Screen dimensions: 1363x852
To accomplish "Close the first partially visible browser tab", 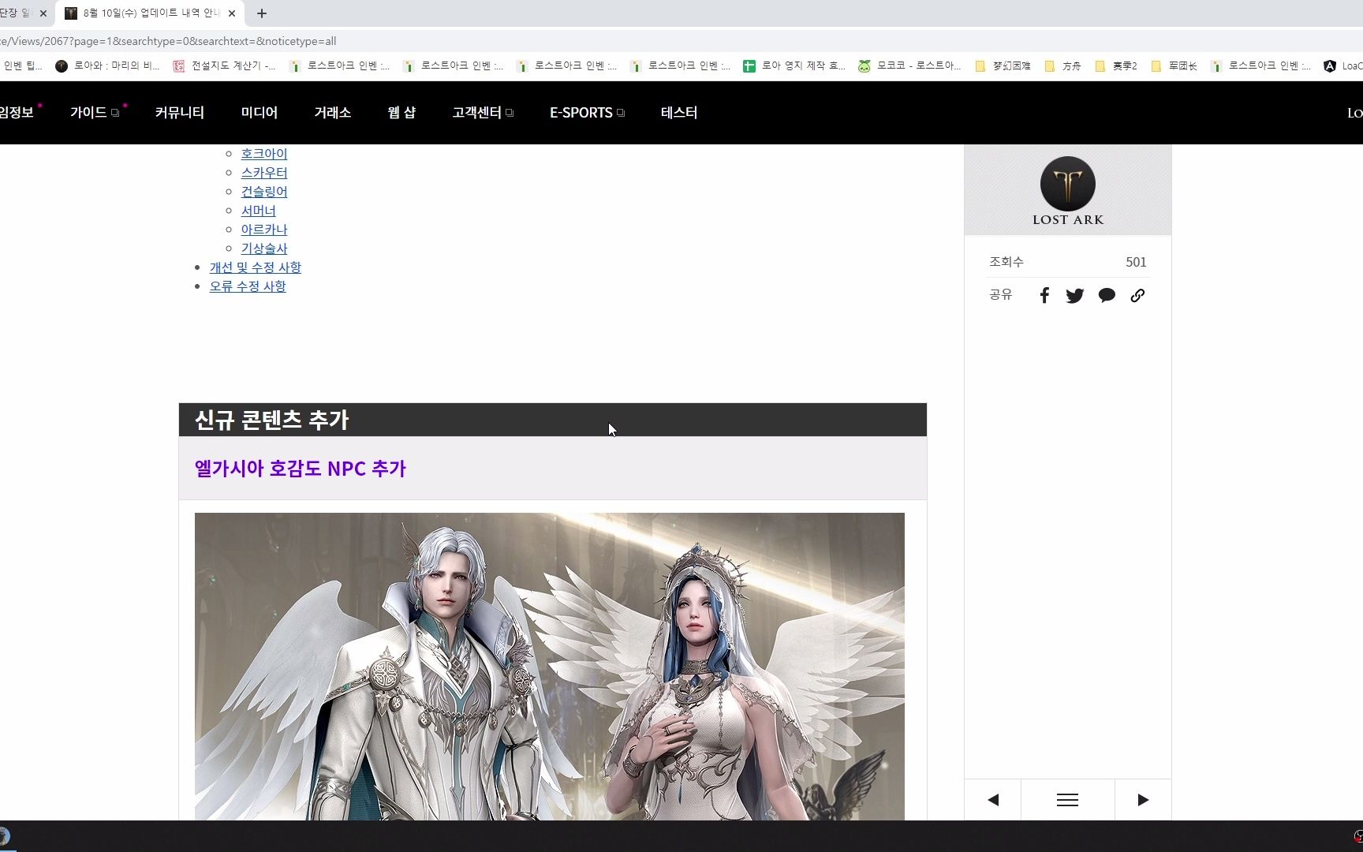I will (43, 13).
